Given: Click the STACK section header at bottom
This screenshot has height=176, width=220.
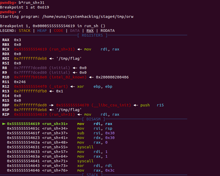Looking at the screenshot, I should click(92, 175).
